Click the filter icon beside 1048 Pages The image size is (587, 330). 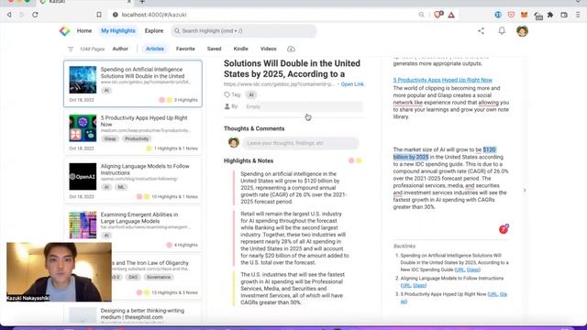[x=71, y=49]
